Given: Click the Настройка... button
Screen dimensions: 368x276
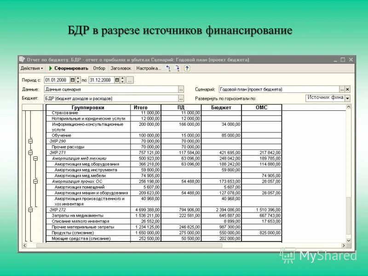Looking at the screenshot, I should coord(148,68).
